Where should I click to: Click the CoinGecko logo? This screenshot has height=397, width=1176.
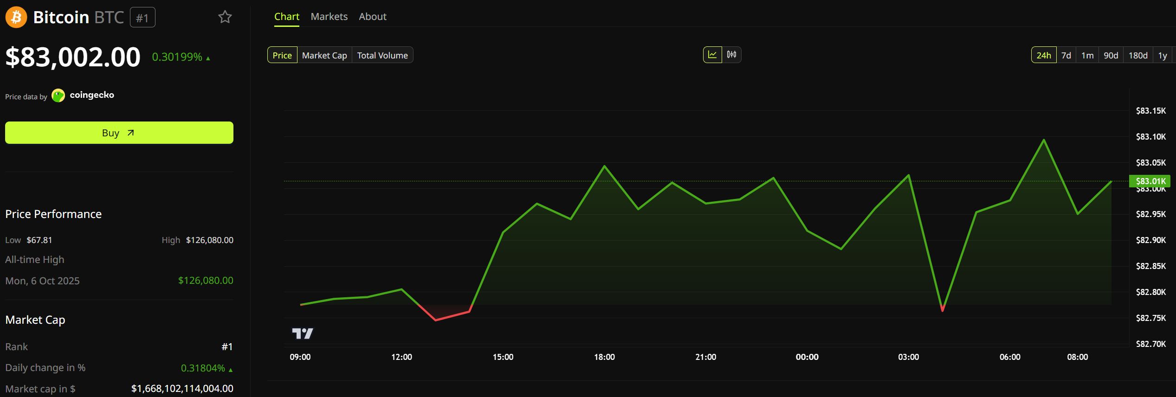[x=83, y=96]
